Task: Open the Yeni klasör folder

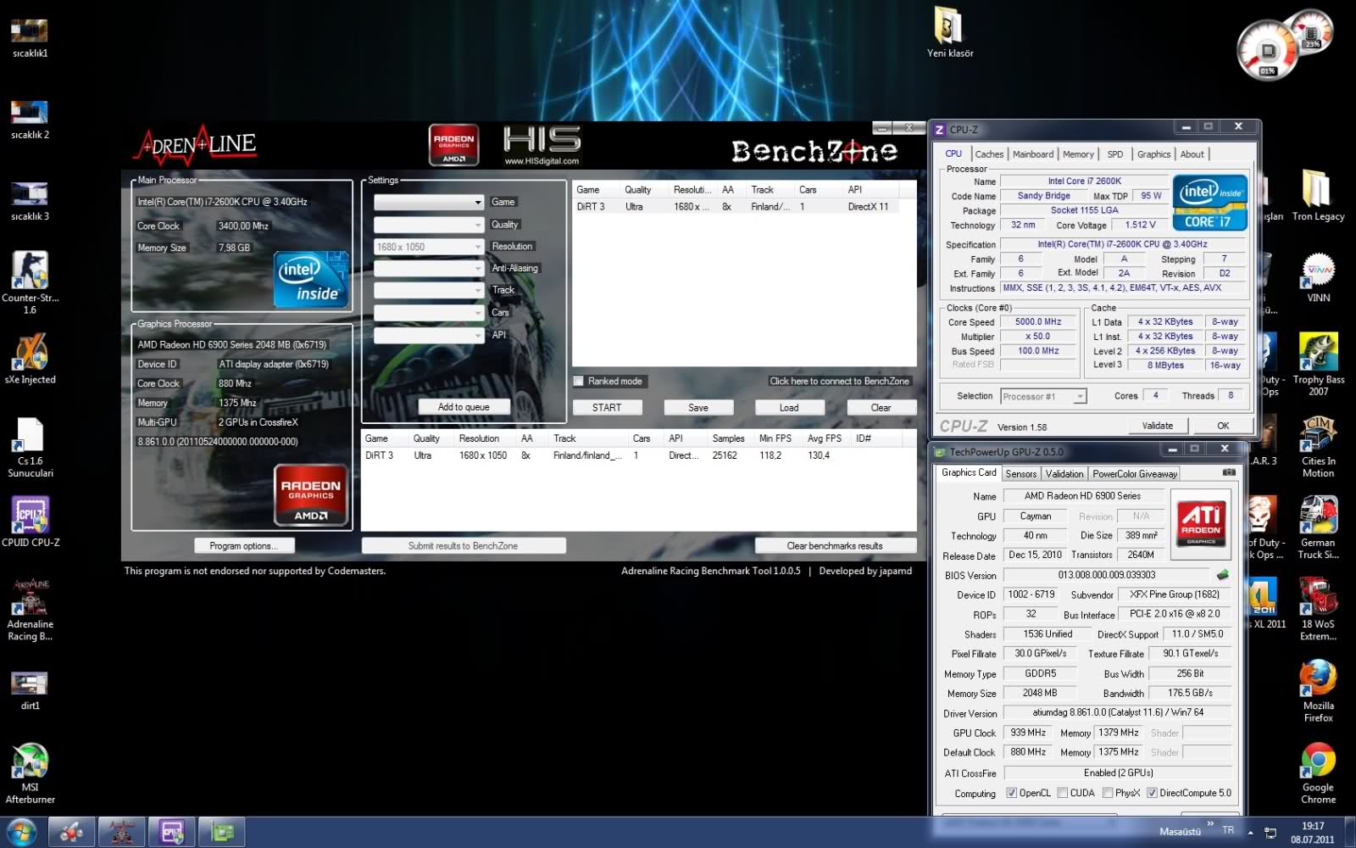Action: 950,32
